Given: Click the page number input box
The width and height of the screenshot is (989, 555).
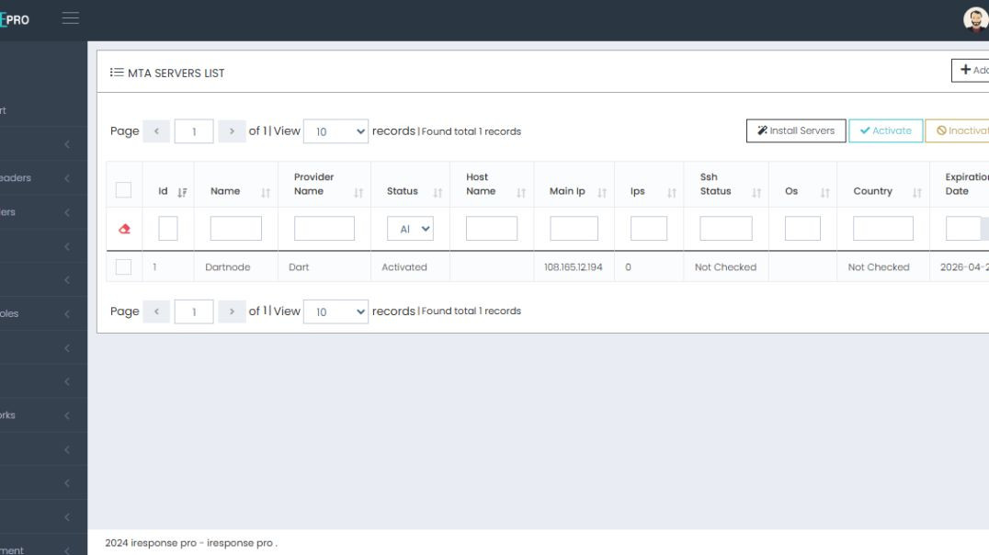Looking at the screenshot, I should [193, 130].
